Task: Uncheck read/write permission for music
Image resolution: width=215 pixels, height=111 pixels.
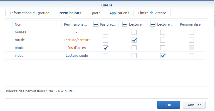Action: [134, 40]
